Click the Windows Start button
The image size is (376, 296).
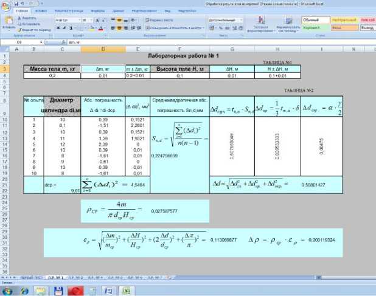click(7, 289)
